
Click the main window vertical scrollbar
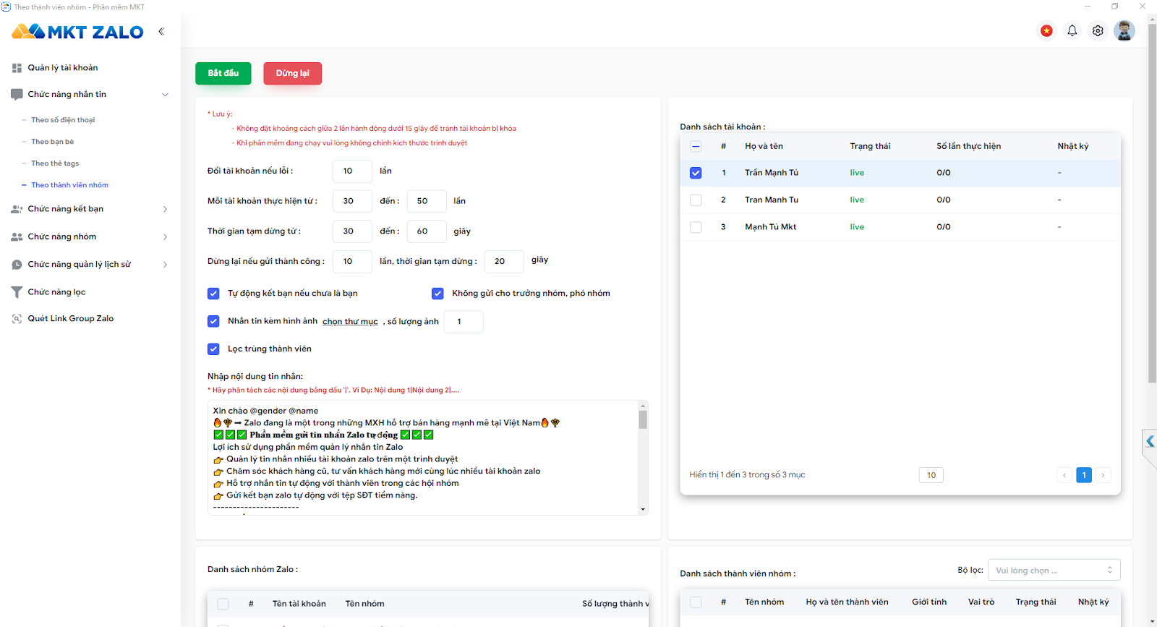(1152, 202)
